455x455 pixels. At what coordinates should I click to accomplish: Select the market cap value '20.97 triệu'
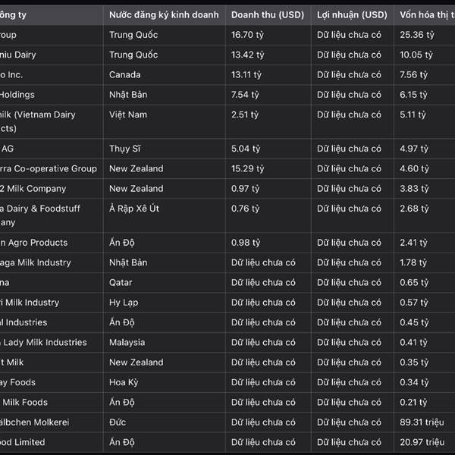422,442
